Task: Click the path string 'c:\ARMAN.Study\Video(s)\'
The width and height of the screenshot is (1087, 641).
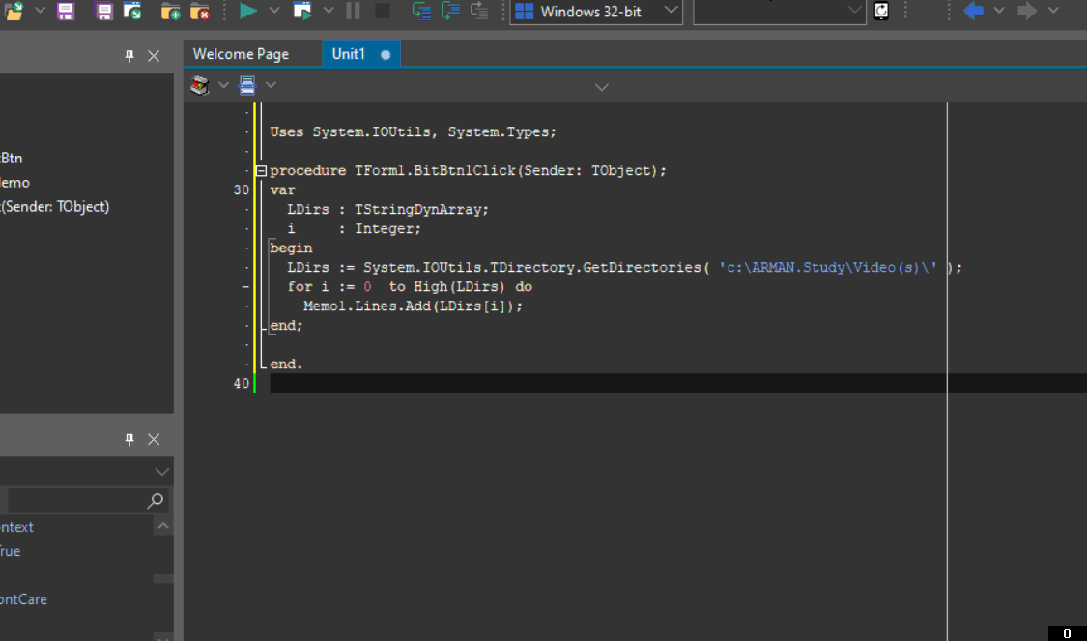Action: [828, 268]
